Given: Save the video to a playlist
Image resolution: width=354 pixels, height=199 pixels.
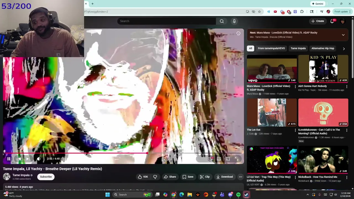Looking at the screenshot, I should 188,177.
